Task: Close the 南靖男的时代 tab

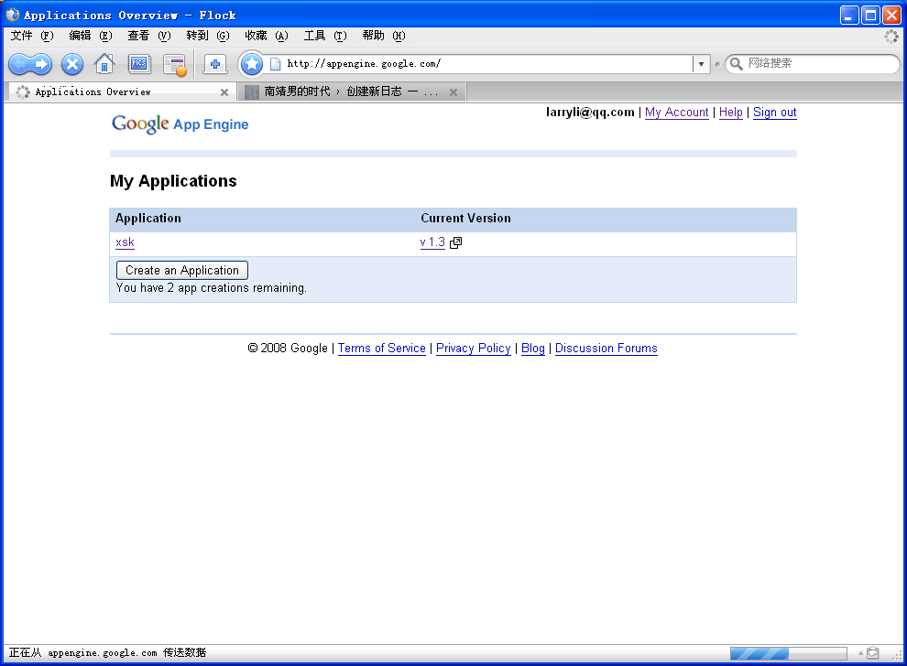Action: click(x=453, y=92)
